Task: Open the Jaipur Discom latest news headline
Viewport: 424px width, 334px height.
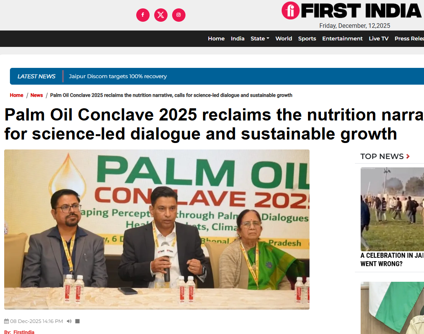Action: [x=118, y=77]
